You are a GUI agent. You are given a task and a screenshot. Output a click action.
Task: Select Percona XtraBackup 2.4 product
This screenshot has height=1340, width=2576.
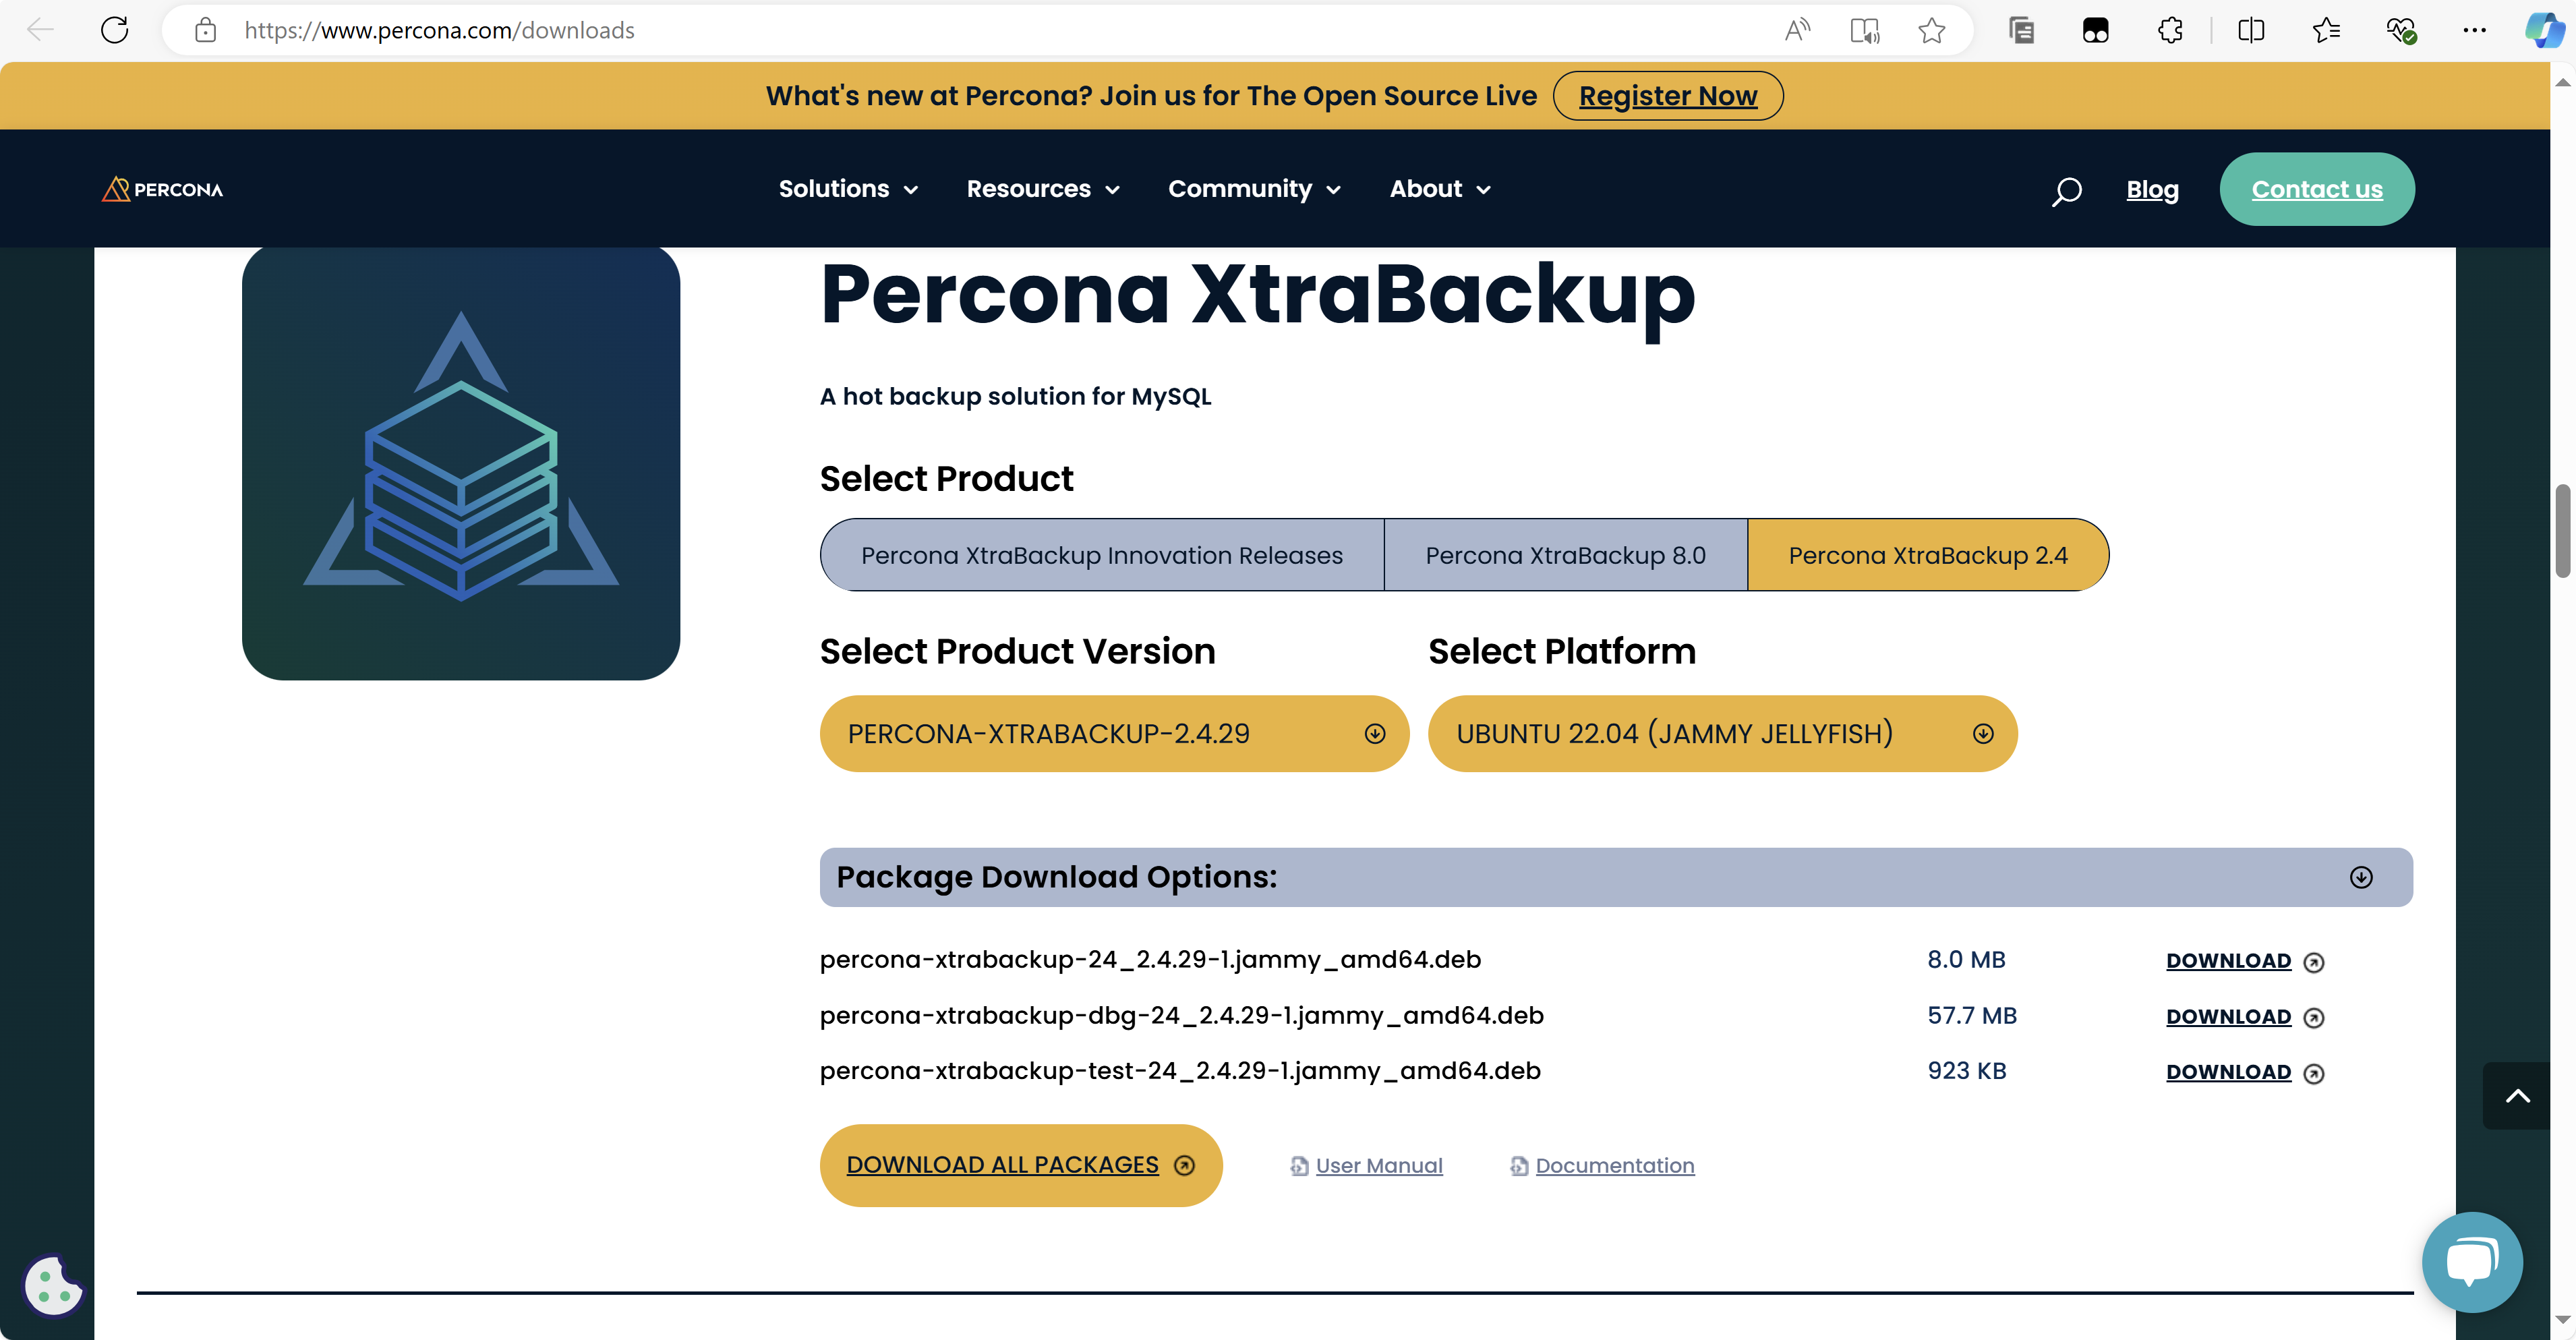(x=1927, y=555)
